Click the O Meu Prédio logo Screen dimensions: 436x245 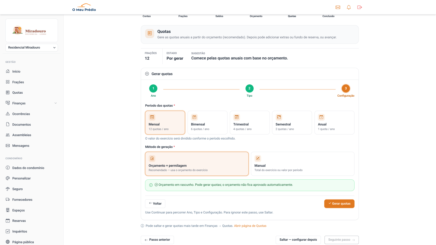pos(84,7)
